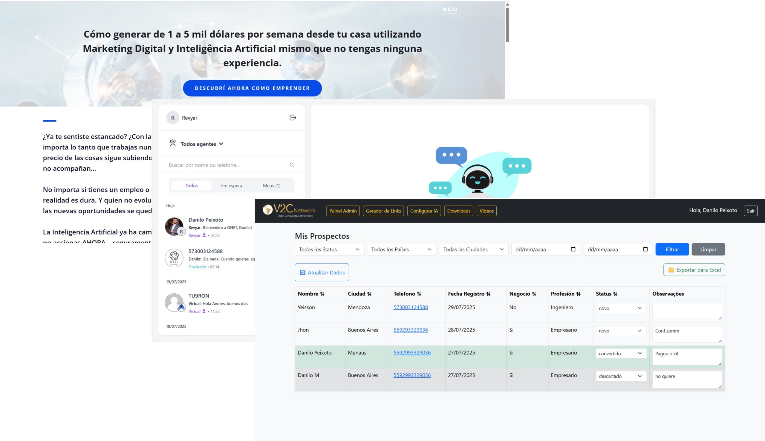Open the Todos los Países filter
This screenshot has height=441, width=765.
[x=401, y=249]
